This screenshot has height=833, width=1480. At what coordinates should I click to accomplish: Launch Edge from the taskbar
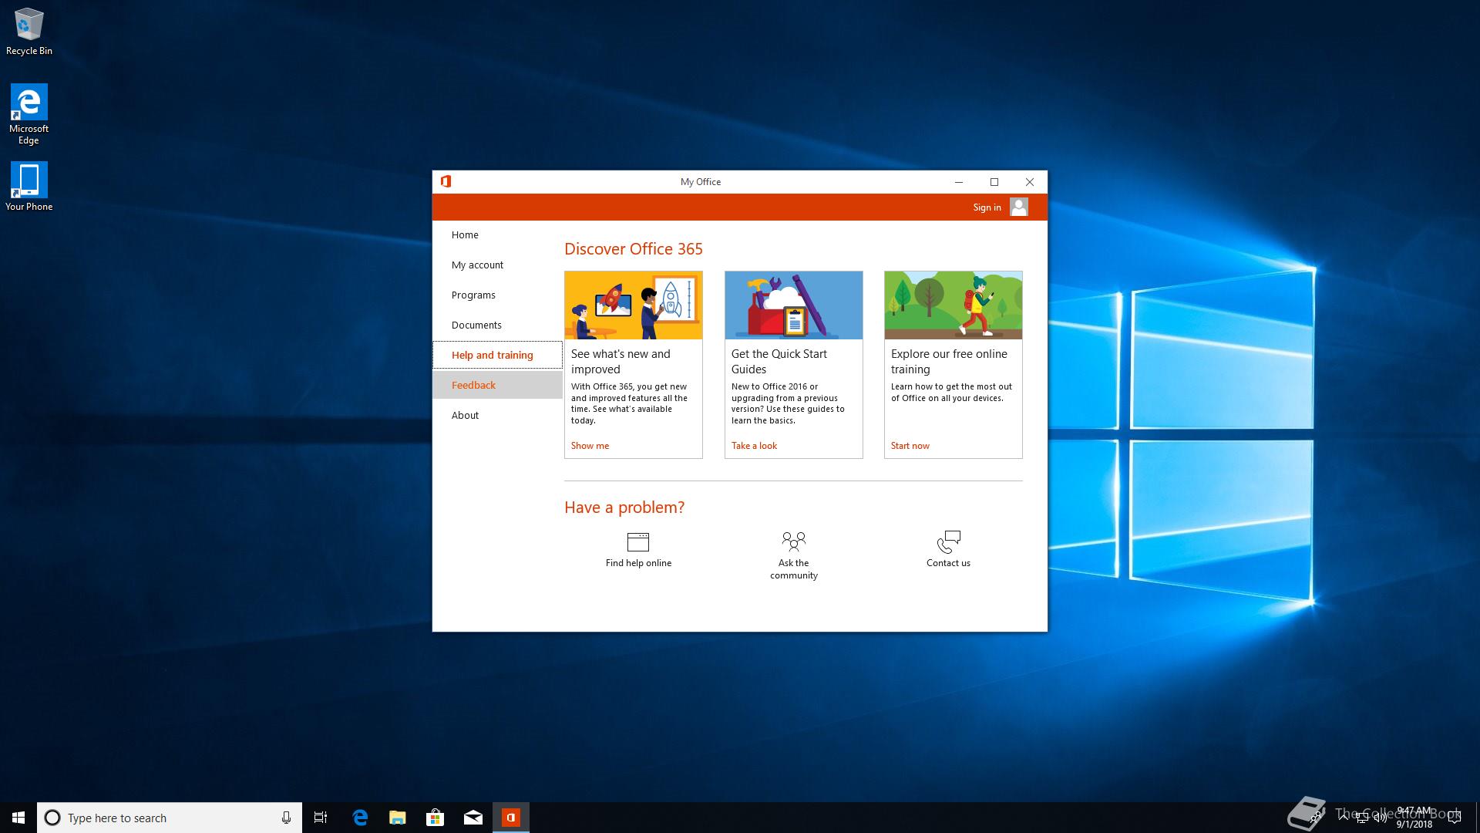359,818
